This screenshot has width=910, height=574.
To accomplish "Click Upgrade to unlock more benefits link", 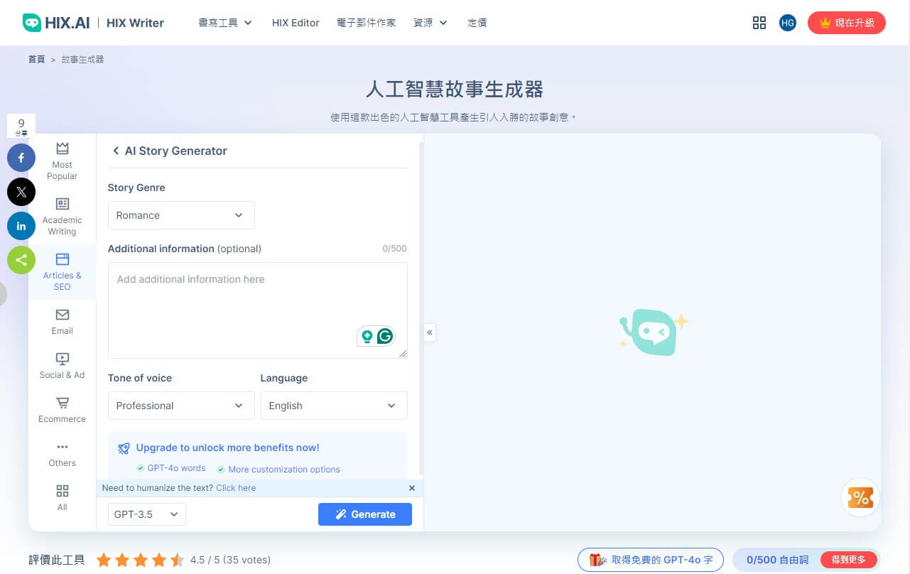I will (x=227, y=448).
